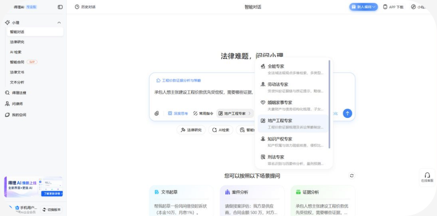Click the 智能对话 page title

pyautogui.click(x=253, y=7)
